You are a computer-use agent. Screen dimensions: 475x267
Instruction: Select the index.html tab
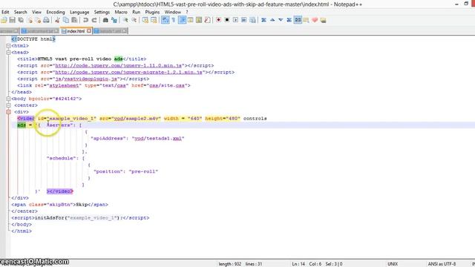coord(76,31)
